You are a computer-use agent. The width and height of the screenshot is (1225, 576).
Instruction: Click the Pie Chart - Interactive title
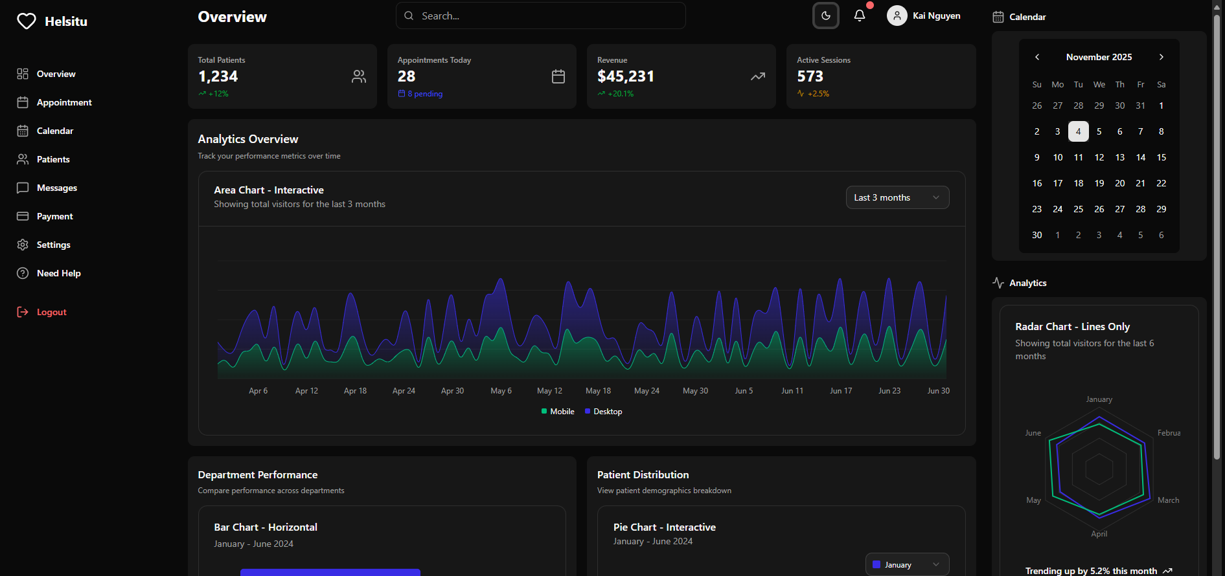click(665, 527)
